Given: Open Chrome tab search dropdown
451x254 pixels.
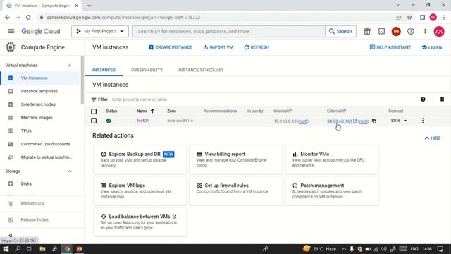Looking at the screenshot, I should [397, 5].
